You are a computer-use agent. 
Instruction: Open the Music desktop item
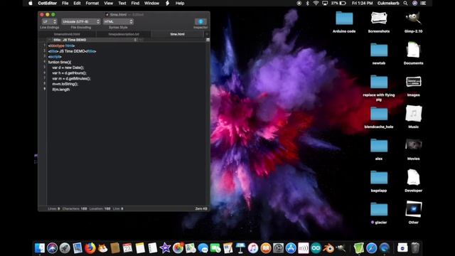(413, 114)
